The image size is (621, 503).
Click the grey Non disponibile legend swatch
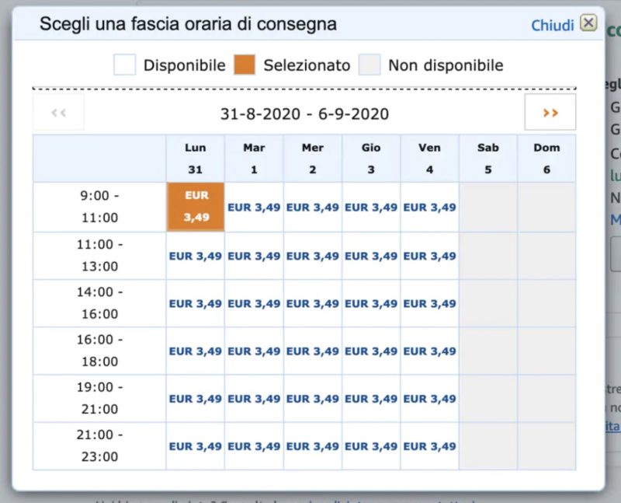pos(369,65)
